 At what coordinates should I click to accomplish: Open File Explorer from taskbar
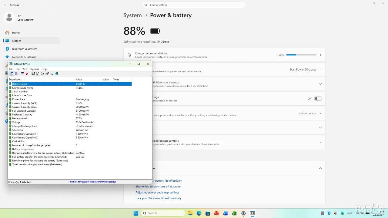pyautogui.click(x=190, y=213)
